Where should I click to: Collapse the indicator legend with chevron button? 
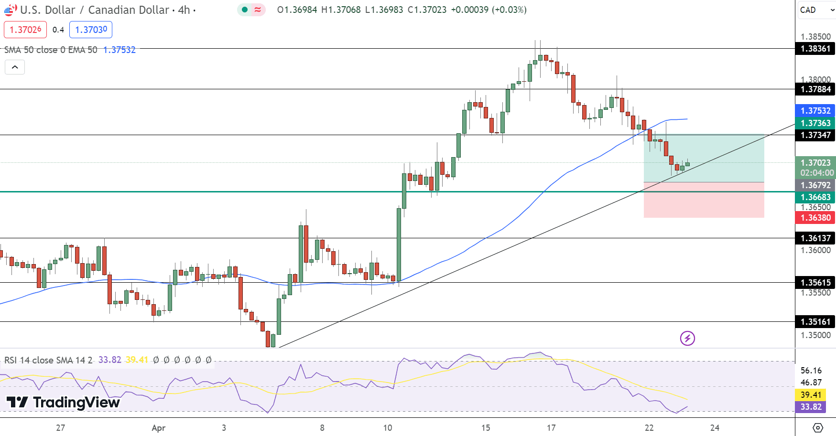click(15, 67)
